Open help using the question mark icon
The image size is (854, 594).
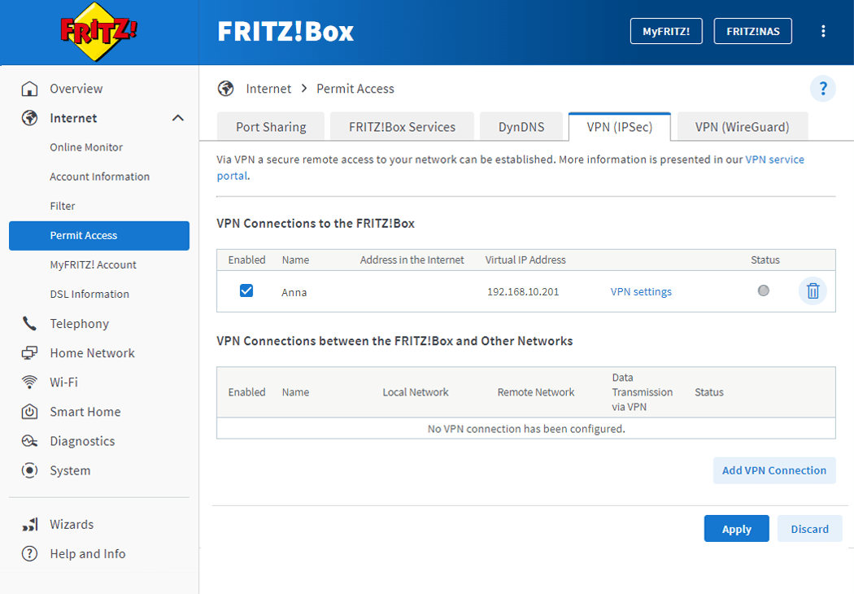[822, 90]
